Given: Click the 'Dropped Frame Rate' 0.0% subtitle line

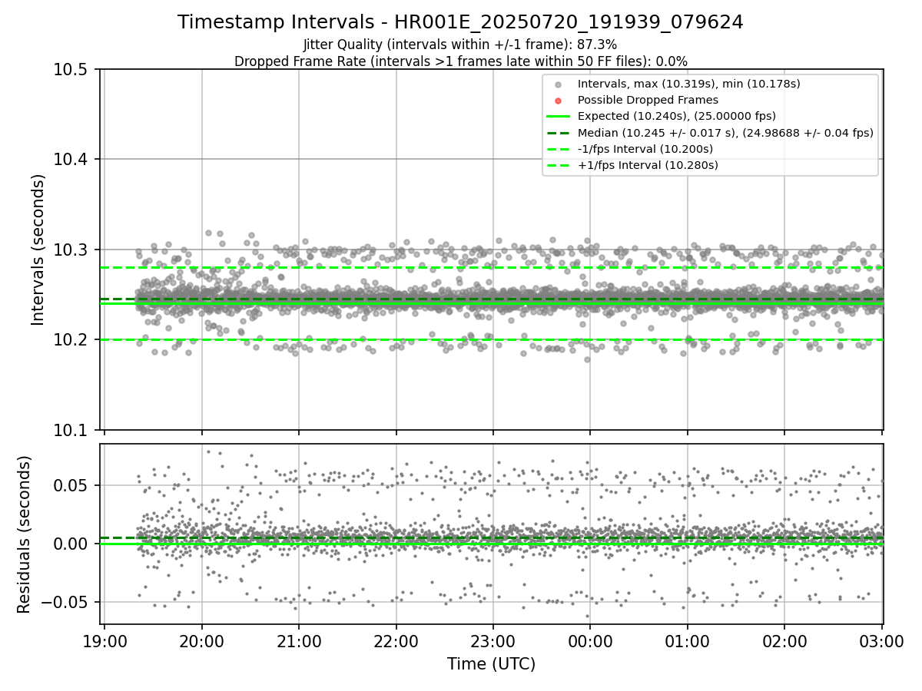Looking at the screenshot, I should [460, 61].
